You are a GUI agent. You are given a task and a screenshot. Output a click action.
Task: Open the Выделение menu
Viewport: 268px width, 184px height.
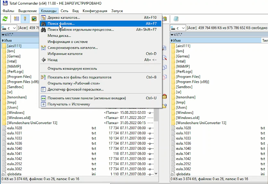point(27,11)
